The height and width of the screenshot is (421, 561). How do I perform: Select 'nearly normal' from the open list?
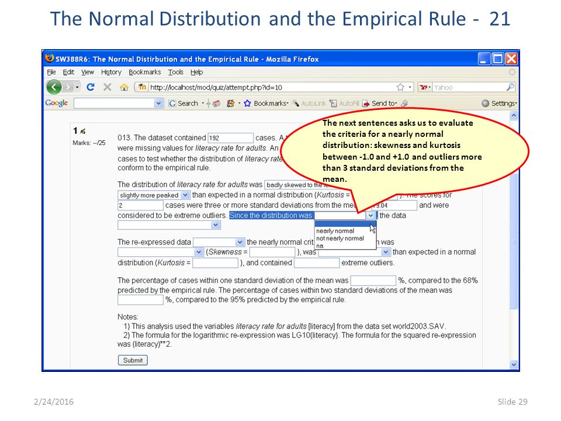(x=335, y=231)
